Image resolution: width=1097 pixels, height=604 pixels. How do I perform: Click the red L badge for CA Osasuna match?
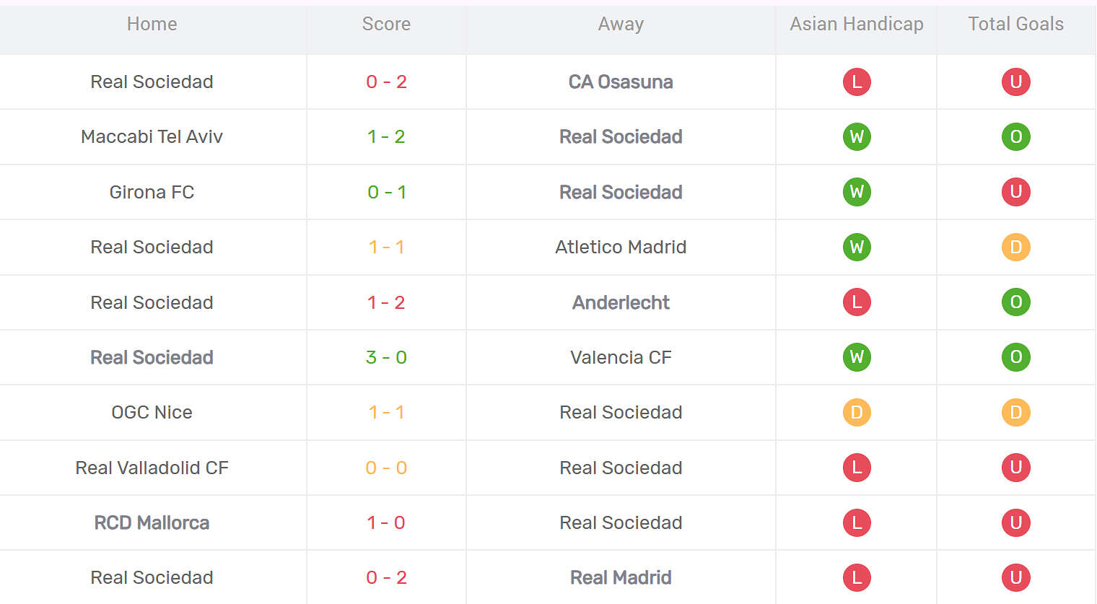tap(857, 82)
